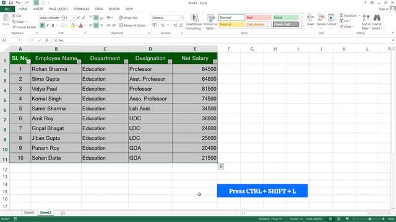Apply the Normal cell style
396x222 pixels.
[x=231, y=18]
